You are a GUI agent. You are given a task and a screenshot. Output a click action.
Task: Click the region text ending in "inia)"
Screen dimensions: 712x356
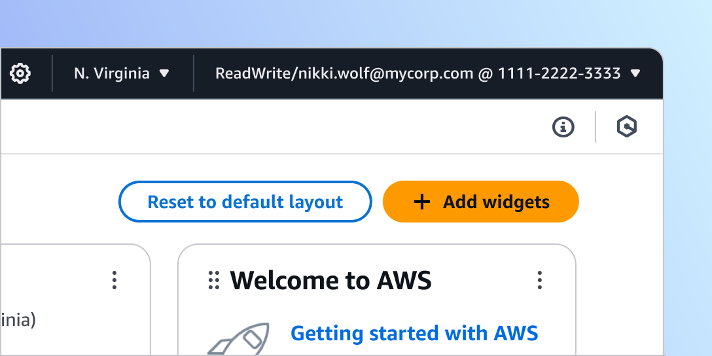18,321
